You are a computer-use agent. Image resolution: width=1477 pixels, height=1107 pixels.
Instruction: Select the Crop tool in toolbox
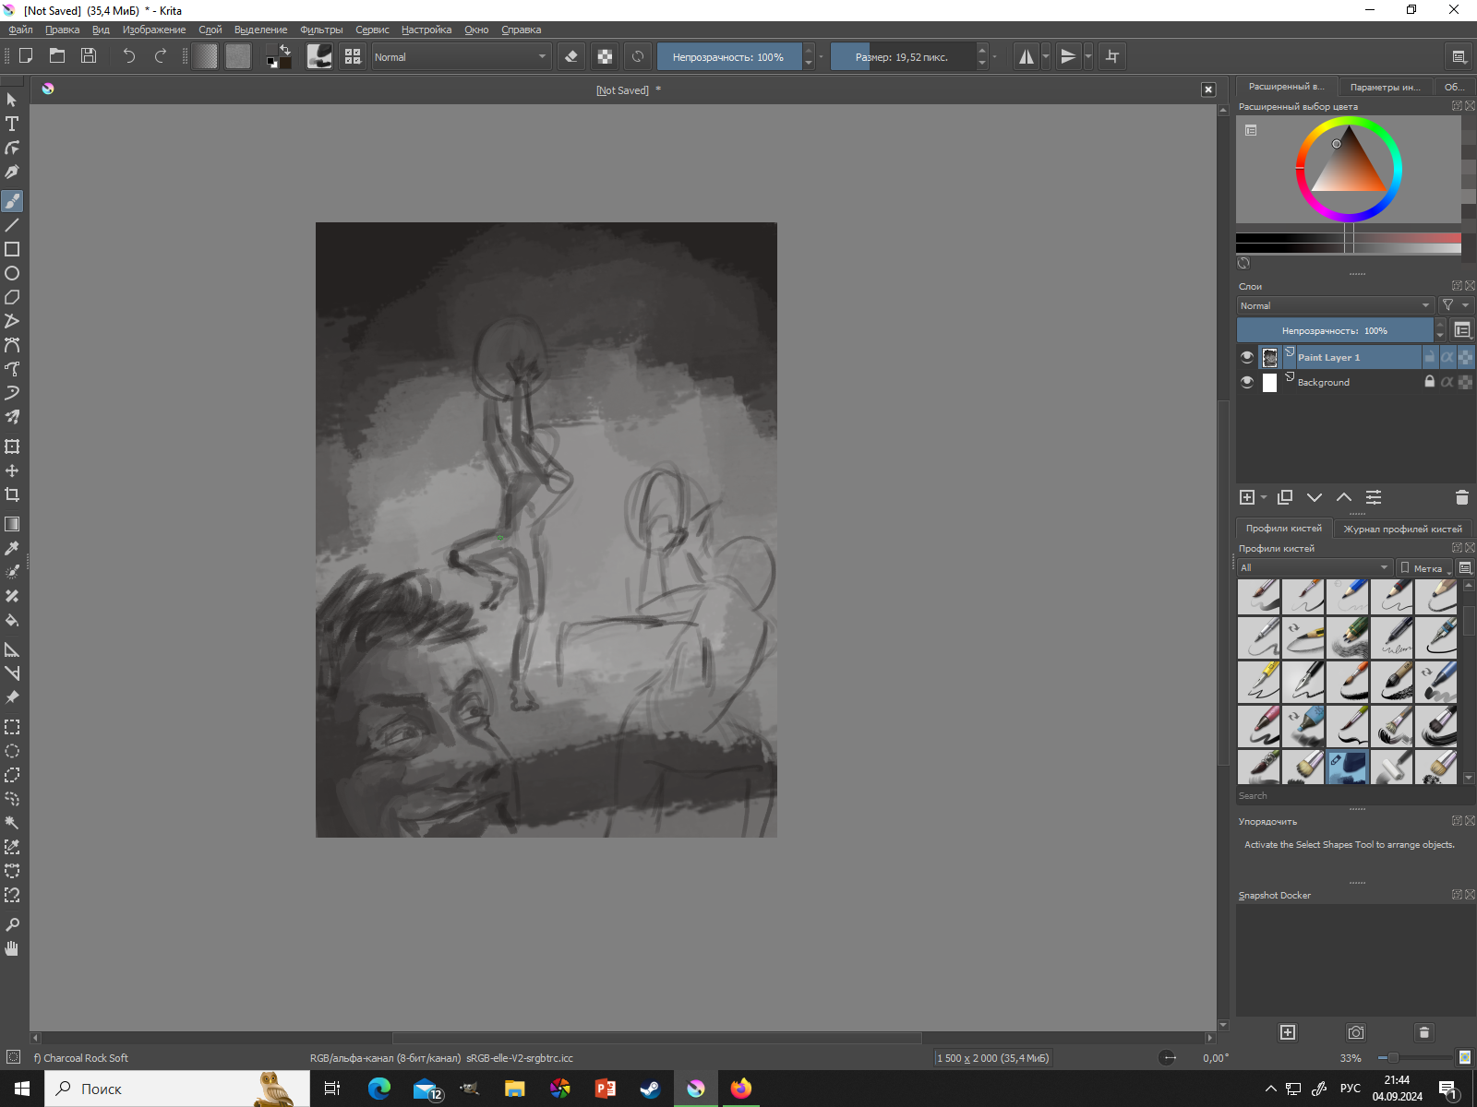12,494
